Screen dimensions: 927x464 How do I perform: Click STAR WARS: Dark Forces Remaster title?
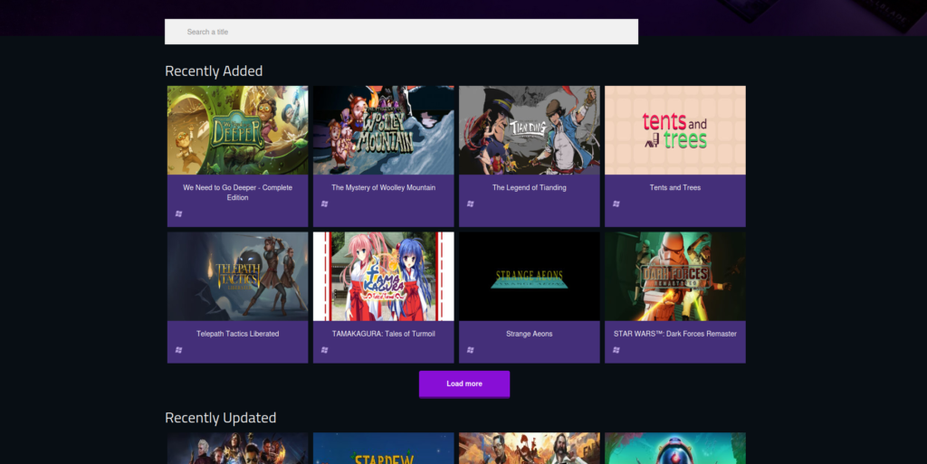tap(675, 334)
